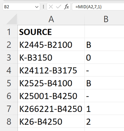Select row 3 header
Viewport: 124px width, 131px height.
click(9, 57)
